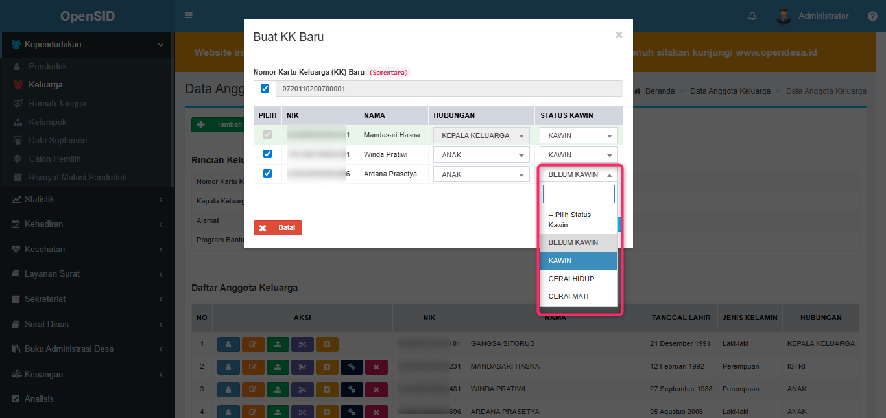
Task: Open the notification bell
Action: 752,16
